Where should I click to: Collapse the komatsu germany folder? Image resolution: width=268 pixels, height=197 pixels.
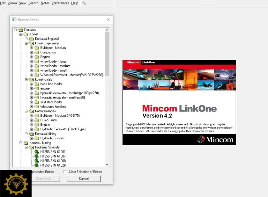tap(26, 43)
